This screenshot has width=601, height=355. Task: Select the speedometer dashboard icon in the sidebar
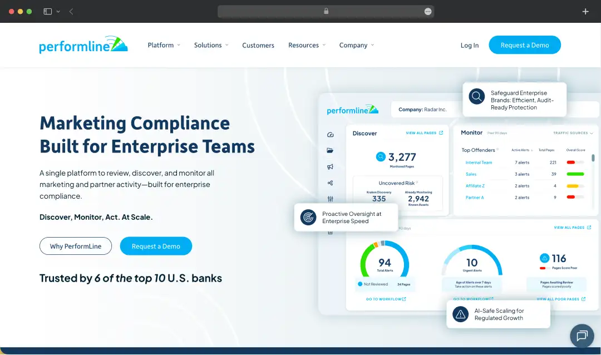[x=330, y=134]
